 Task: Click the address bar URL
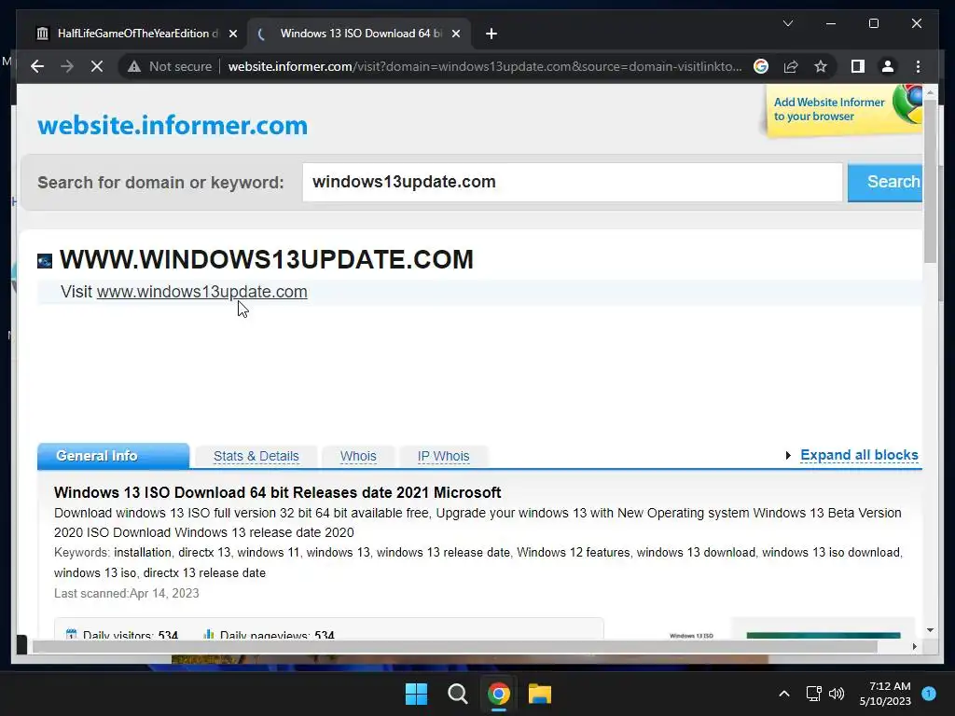coord(485,66)
